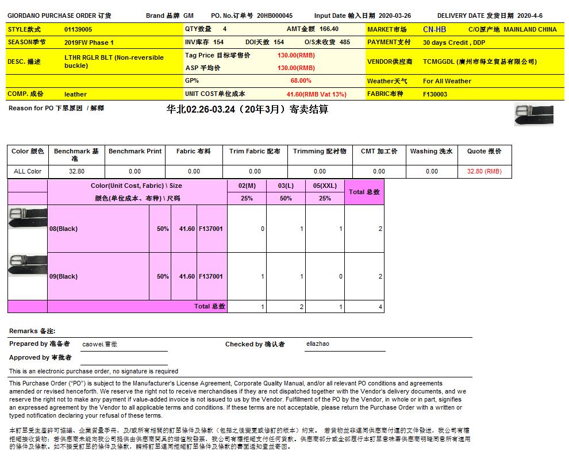
Task: Select the GP% value 68.00%
Action: pyautogui.click(x=301, y=81)
